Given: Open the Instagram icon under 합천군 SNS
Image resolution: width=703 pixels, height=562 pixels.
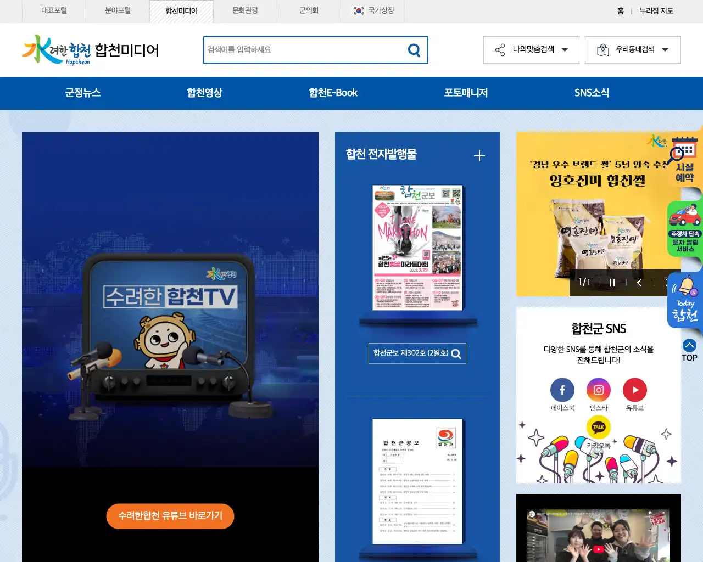Looking at the screenshot, I should coord(598,390).
